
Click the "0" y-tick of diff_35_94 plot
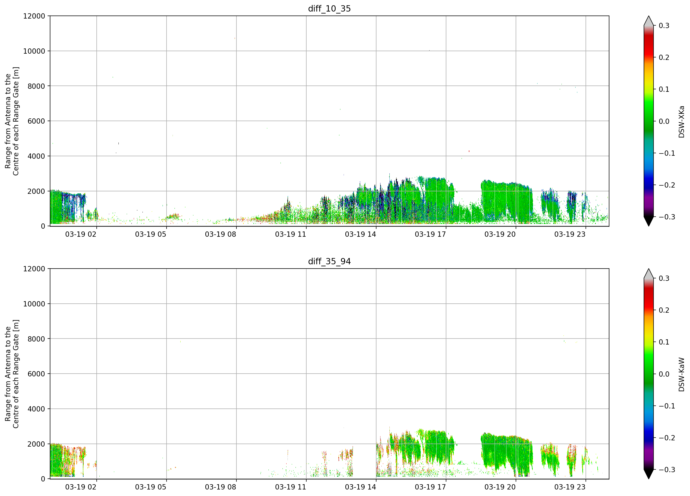point(43,479)
